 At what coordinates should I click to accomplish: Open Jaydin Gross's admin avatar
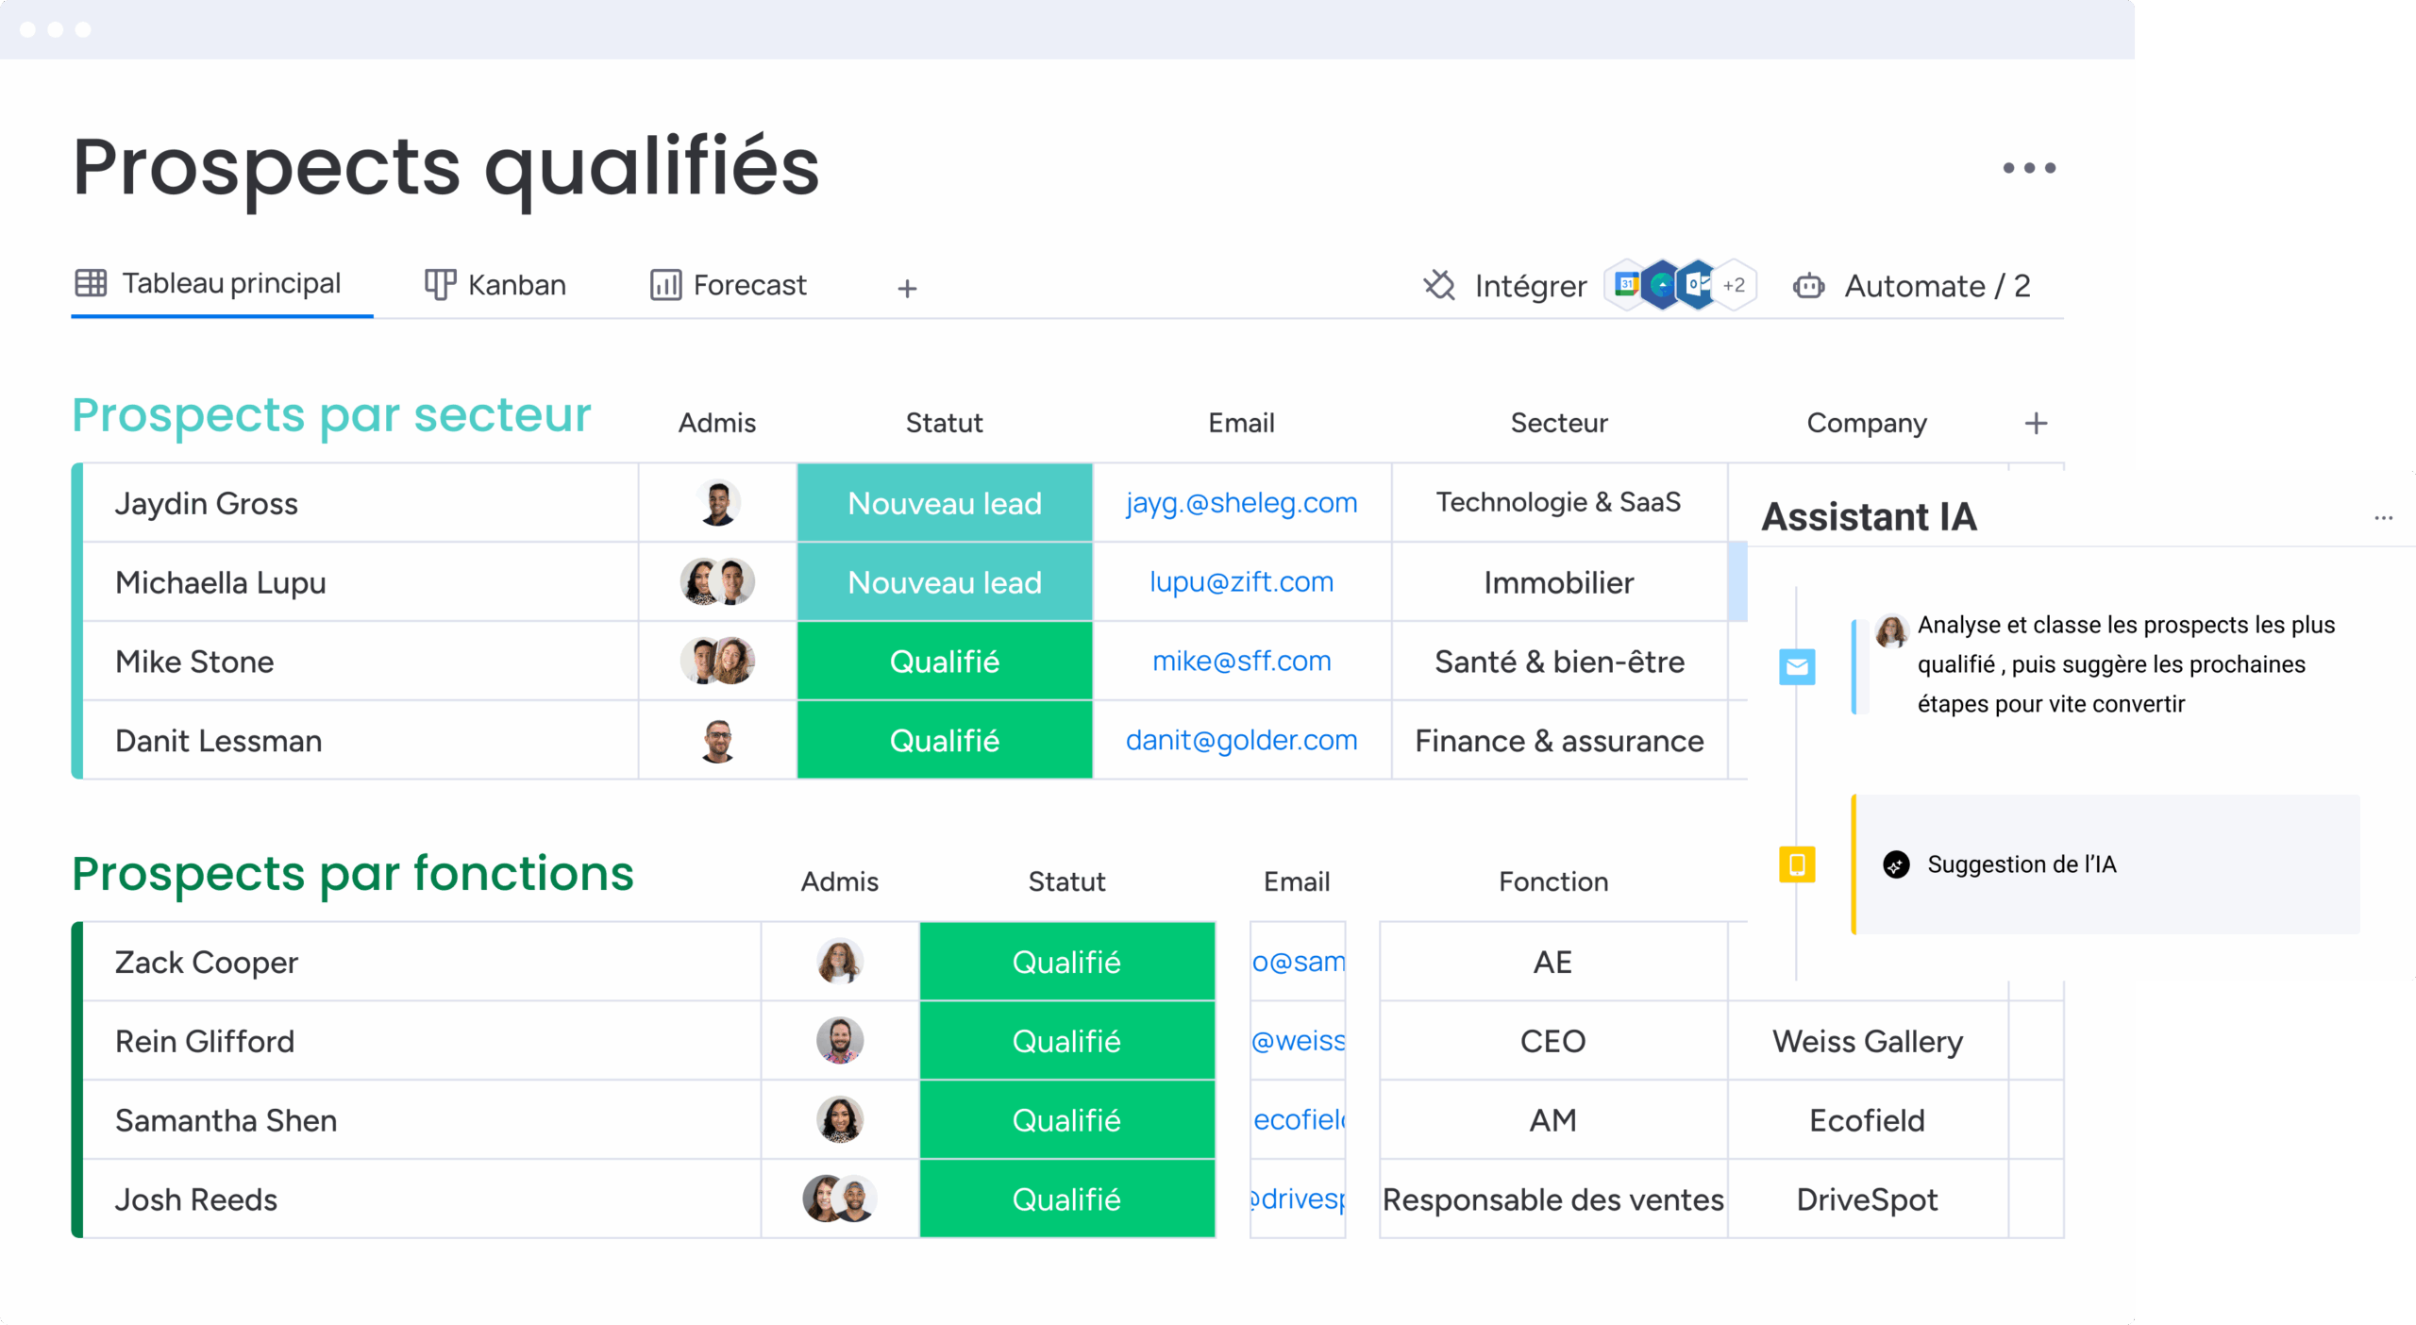[718, 502]
